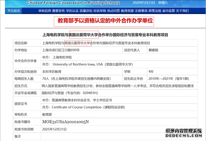Viewport: 206px width, 141px height.
Task: Select the Certificate of Course Completion text
Action: (x=77, y=107)
